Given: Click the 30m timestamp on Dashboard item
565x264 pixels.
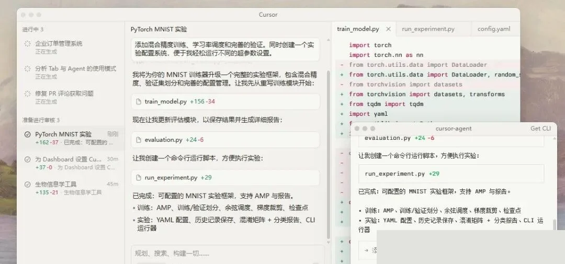Looking at the screenshot, I should click(112, 159).
